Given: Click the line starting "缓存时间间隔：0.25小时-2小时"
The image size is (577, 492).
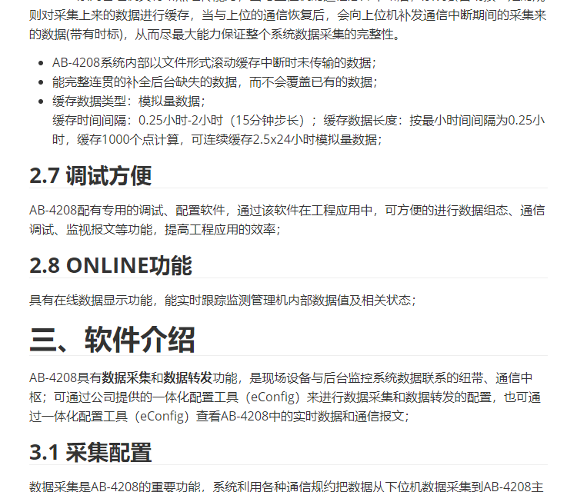Looking at the screenshot, I should [299, 121].
